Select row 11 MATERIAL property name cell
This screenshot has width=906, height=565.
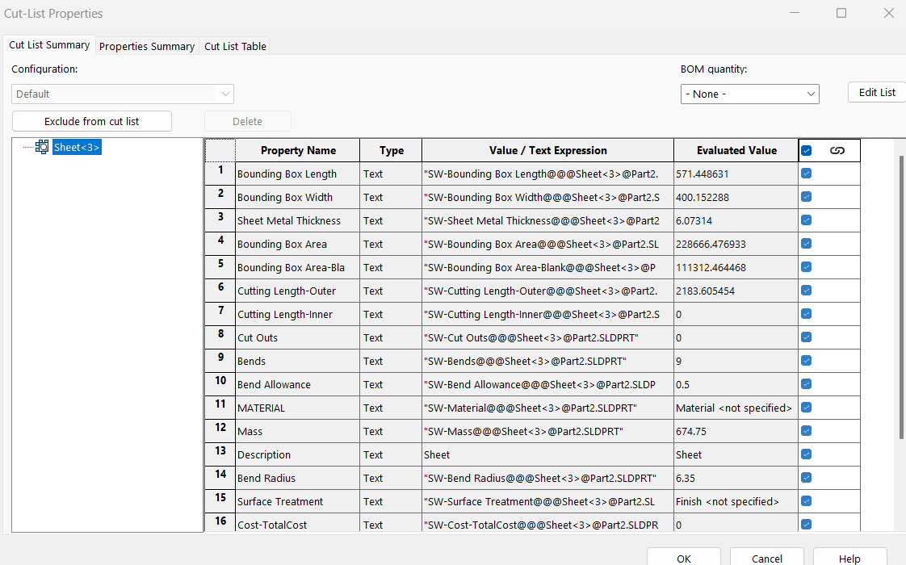[297, 408]
